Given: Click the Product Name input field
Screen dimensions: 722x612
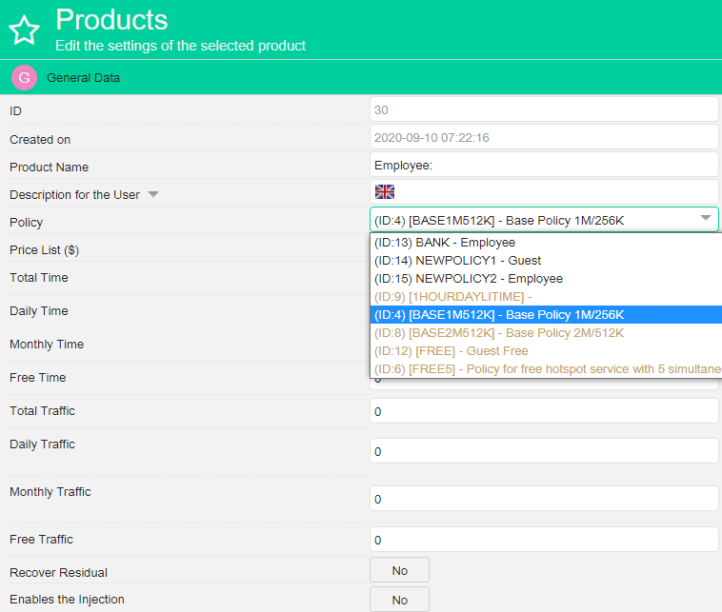Looking at the screenshot, I should pyautogui.click(x=543, y=165).
